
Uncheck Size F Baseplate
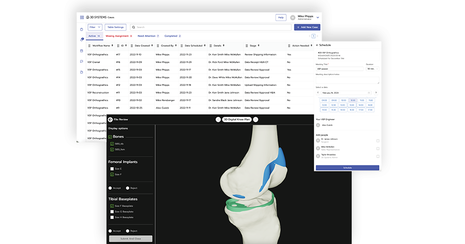pyautogui.click(x=112, y=206)
